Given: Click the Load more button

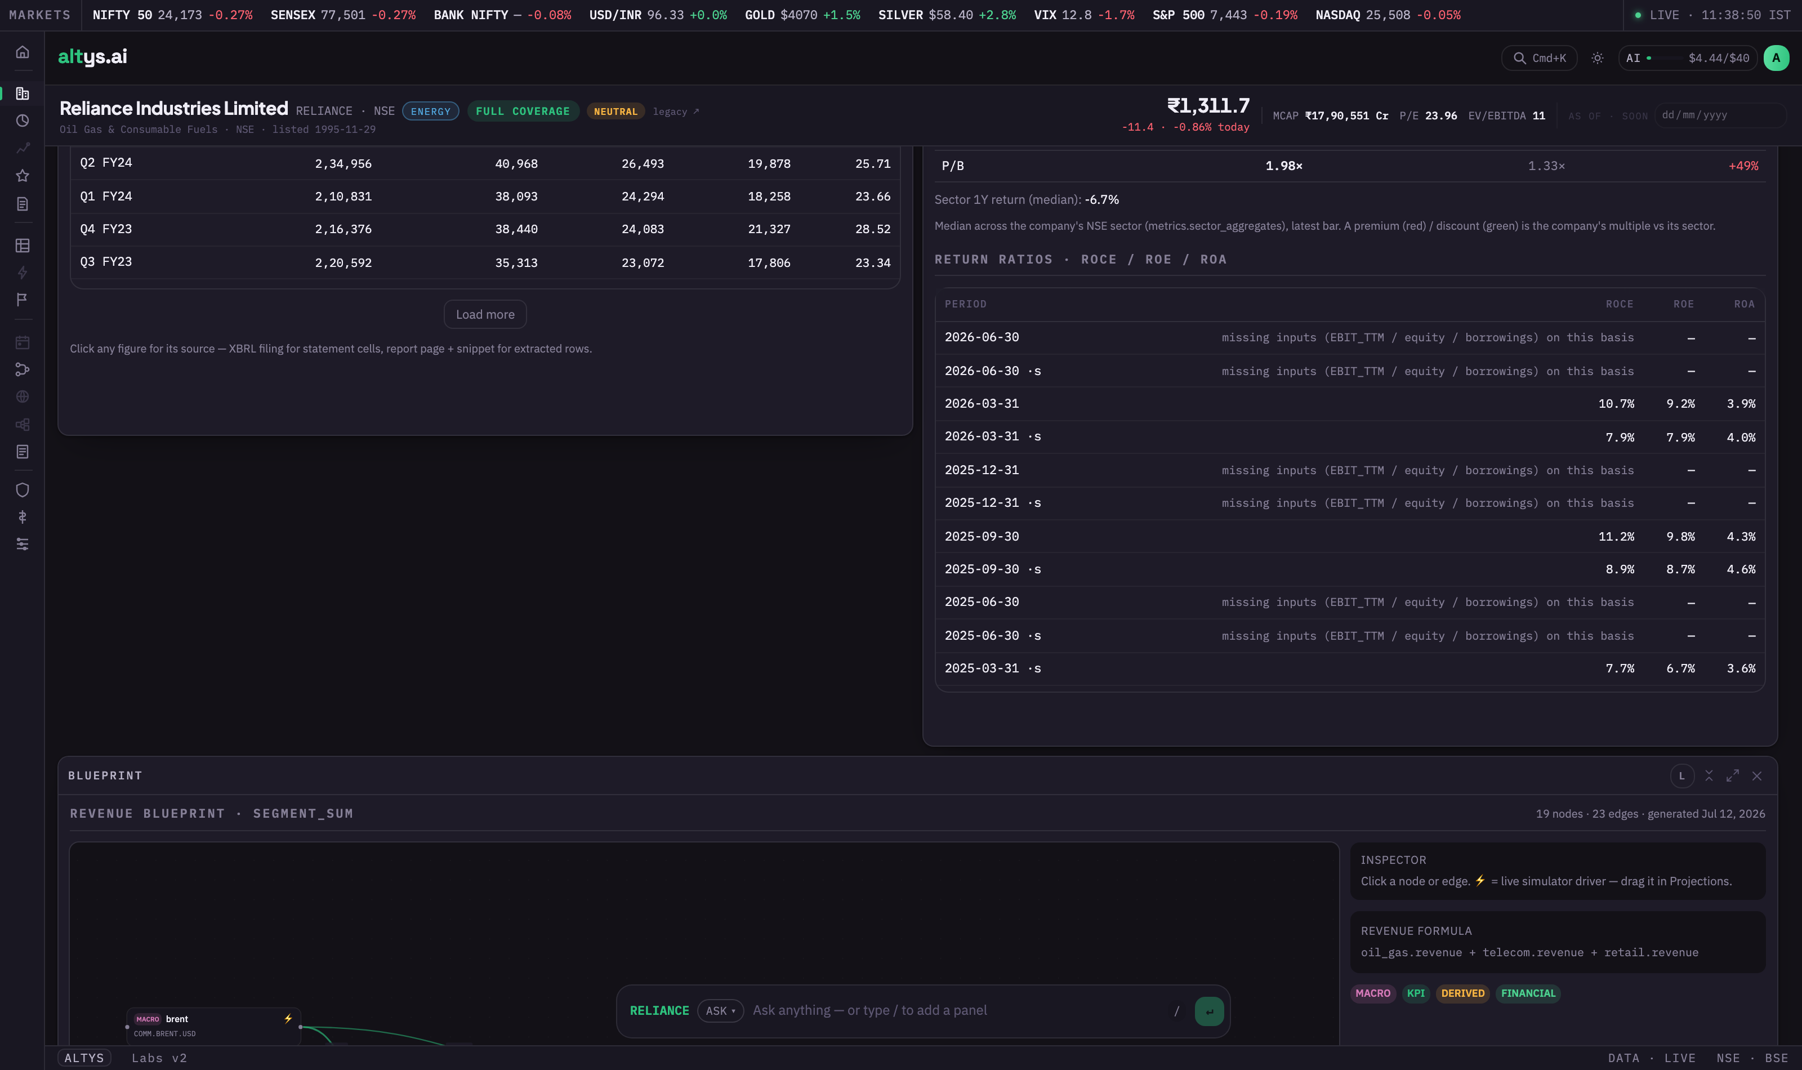Looking at the screenshot, I should point(485,314).
